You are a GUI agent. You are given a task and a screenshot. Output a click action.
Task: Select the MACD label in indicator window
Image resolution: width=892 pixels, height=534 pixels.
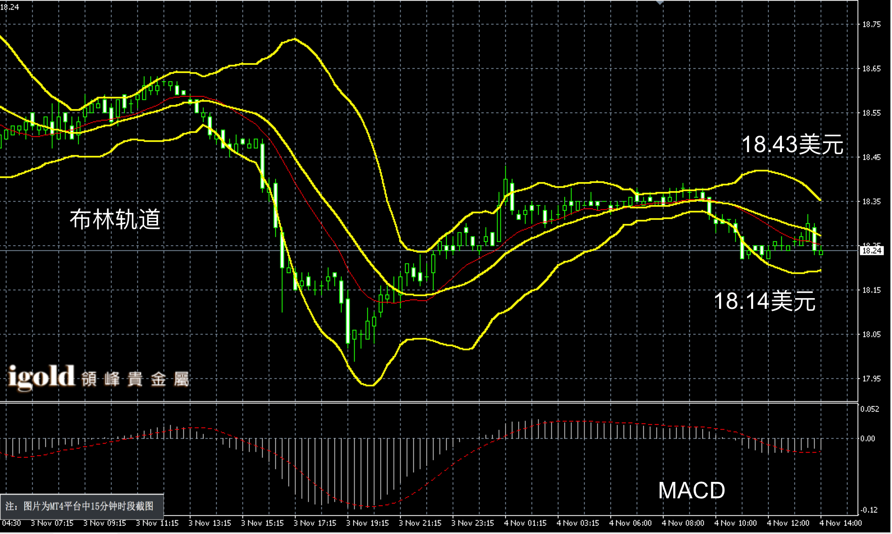pyautogui.click(x=692, y=491)
